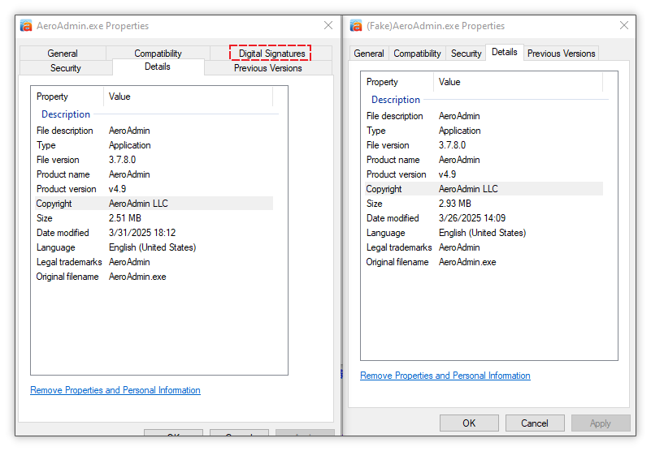Screen dimensions: 651x451
Task: Open the Digital Signatures tab
Action: click(271, 54)
